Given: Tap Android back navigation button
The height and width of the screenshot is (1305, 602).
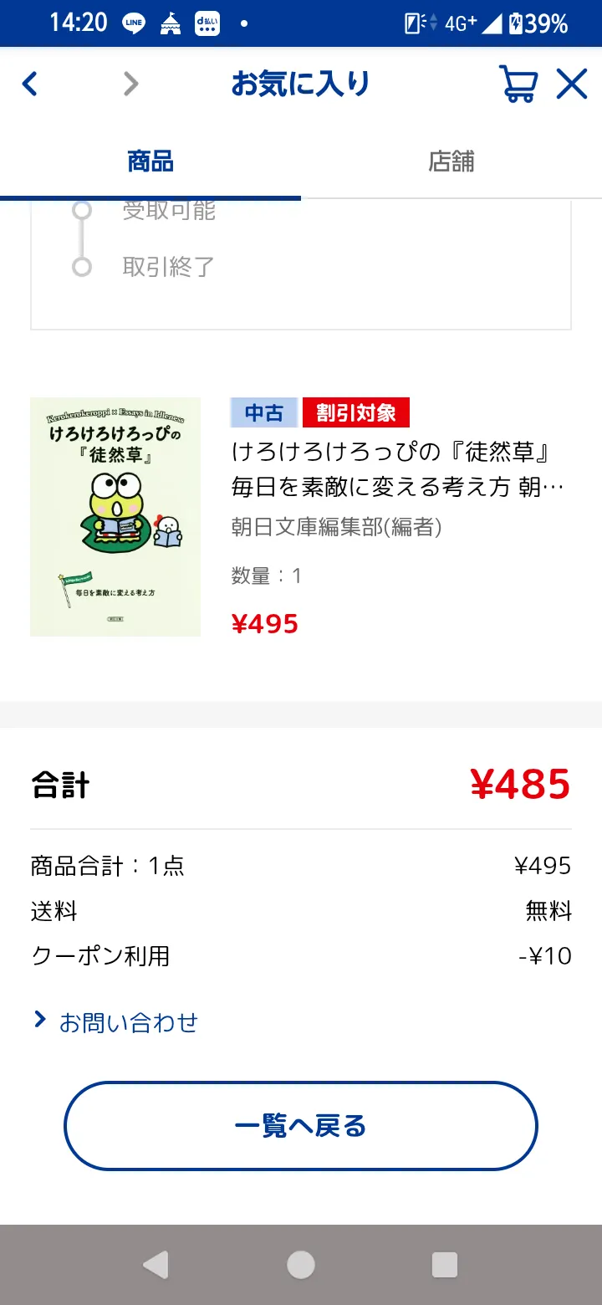Looking at the screenshot, I should [156, 1265].
